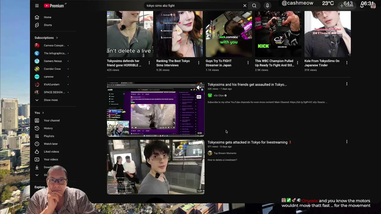Click carwow channel avatar icon
381x214 pixels.
click(37, 77)
